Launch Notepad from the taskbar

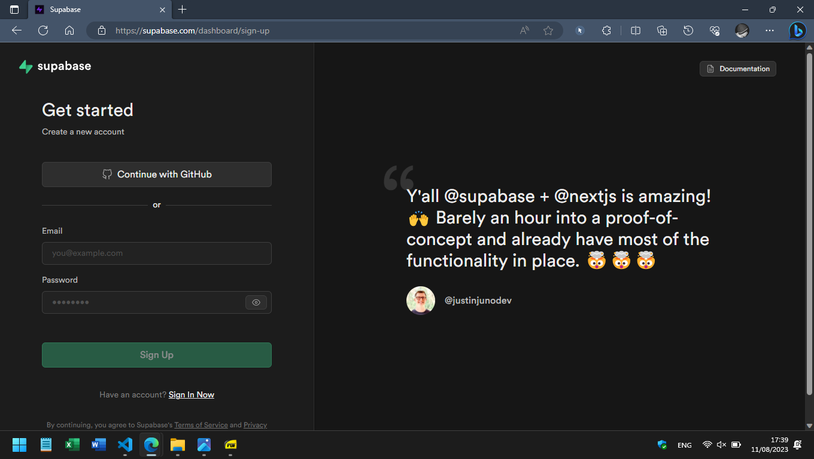pos(46,445)
